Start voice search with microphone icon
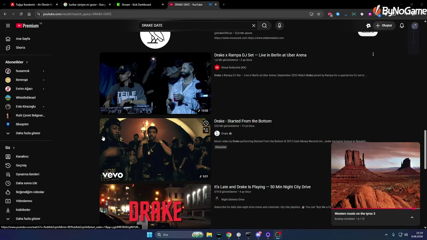The width and height of the screenshot is (427, 240). (x=280, y=26)
